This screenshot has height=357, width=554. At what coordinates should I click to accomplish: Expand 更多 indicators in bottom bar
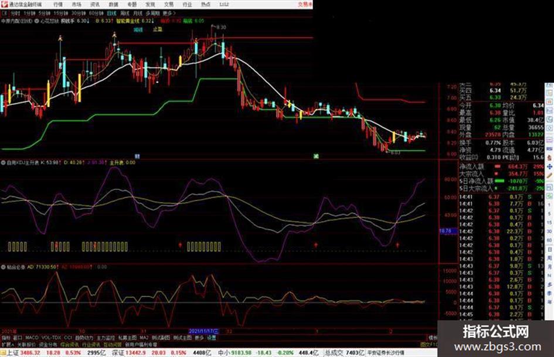199,338
